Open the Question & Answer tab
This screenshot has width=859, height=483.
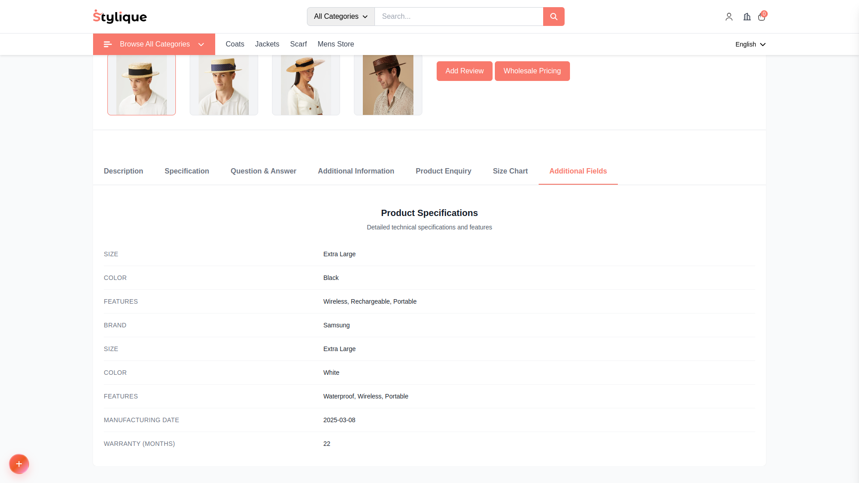264,171
